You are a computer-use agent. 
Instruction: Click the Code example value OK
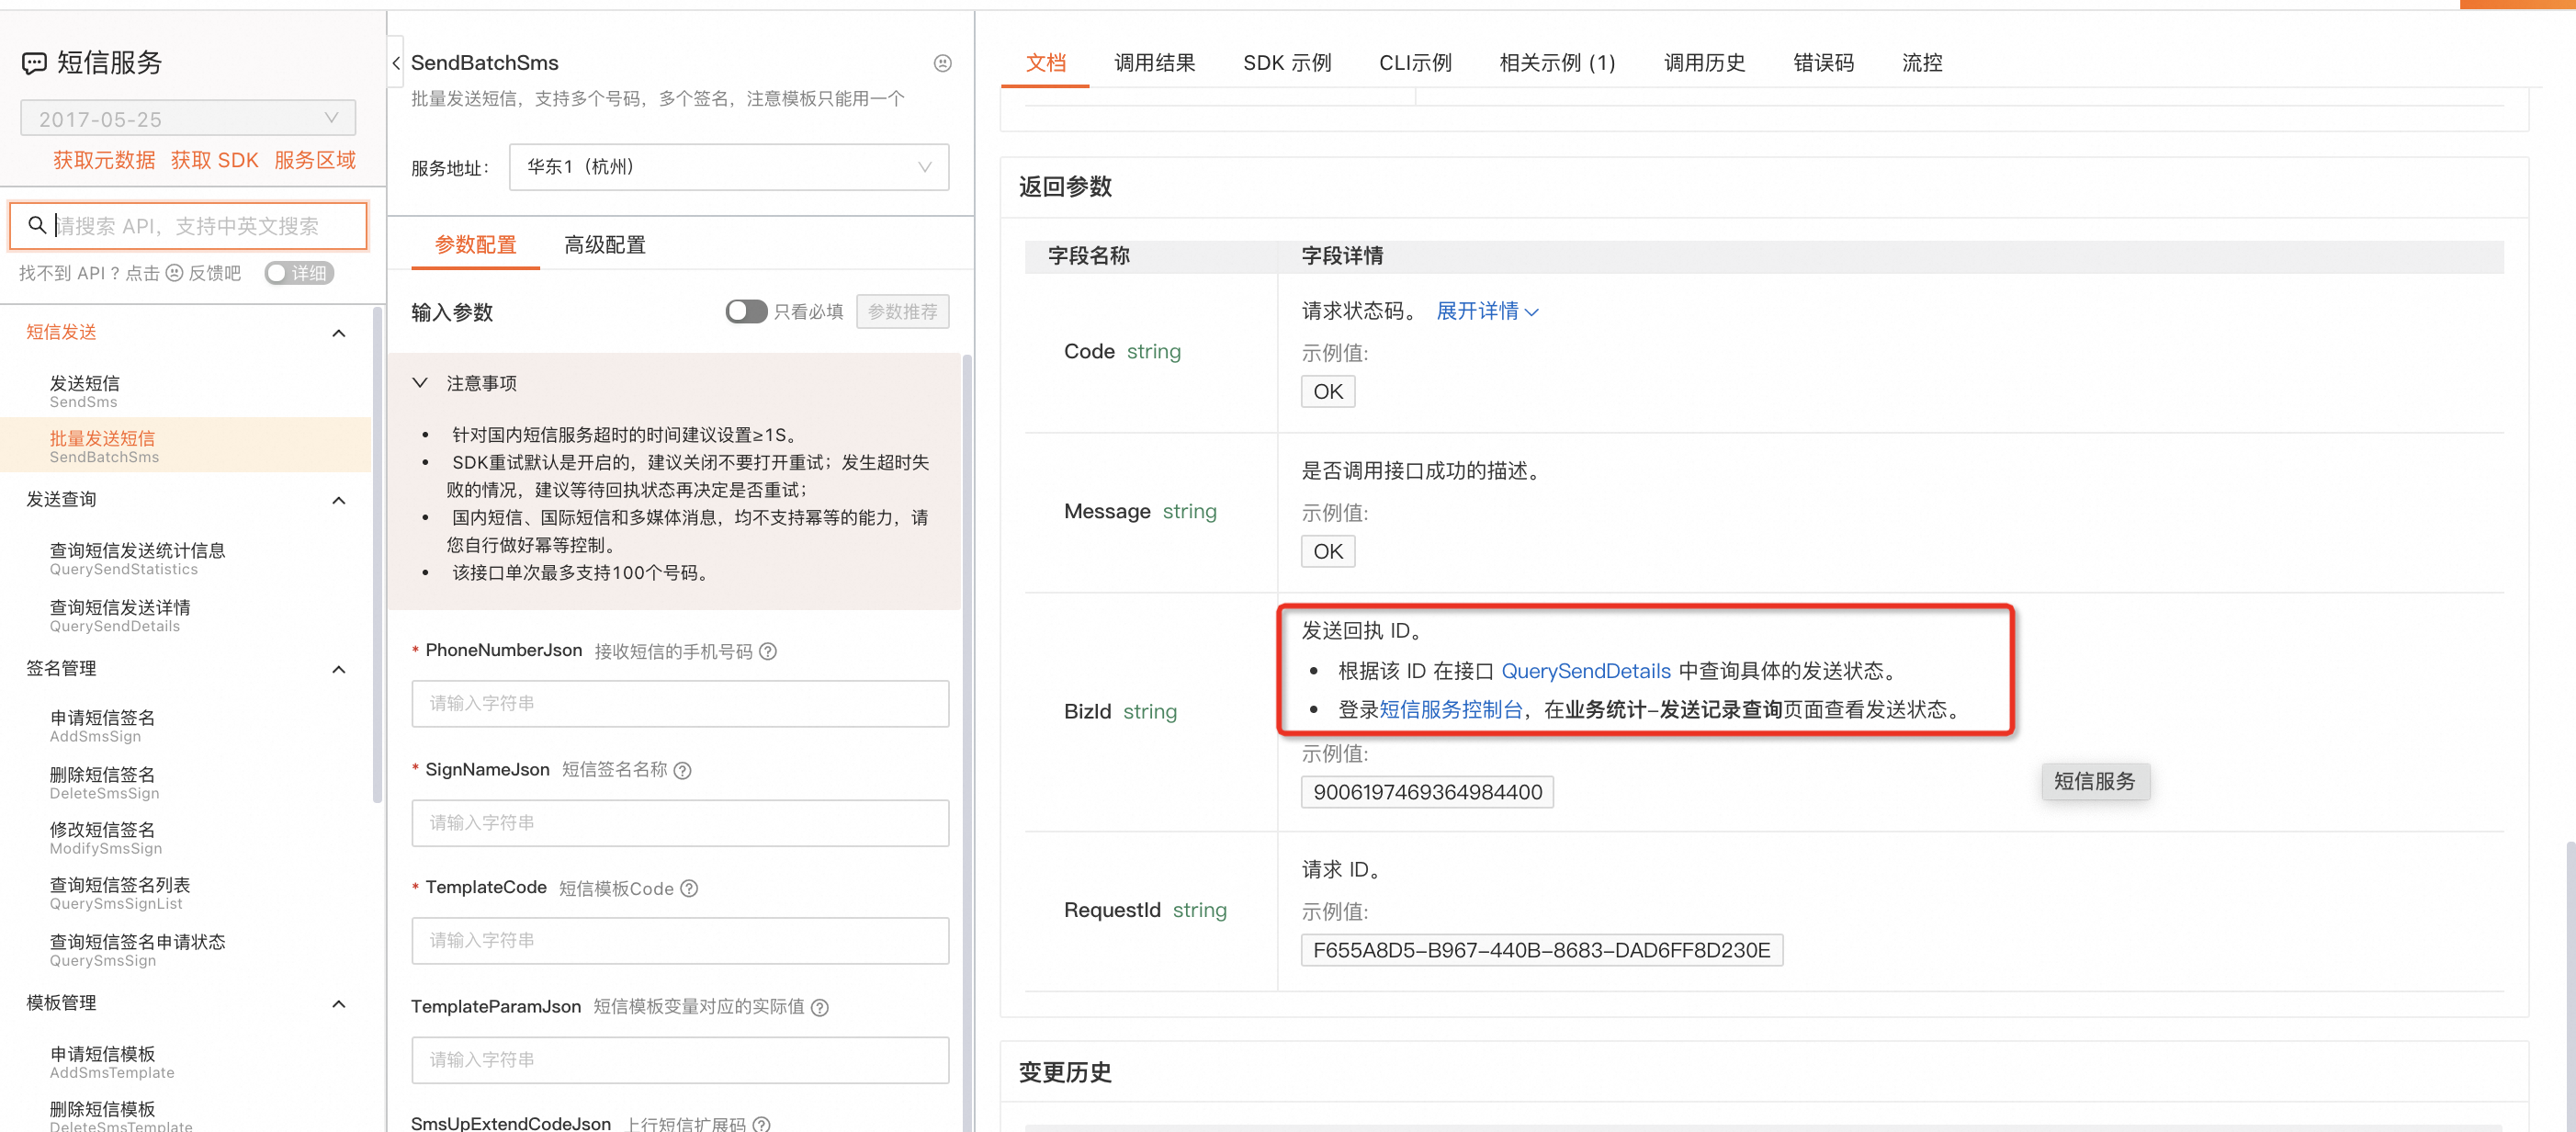[x=1328, y=391]
